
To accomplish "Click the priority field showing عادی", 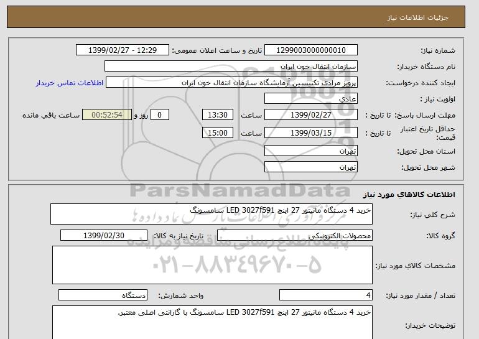I will (x=310, y=99).
